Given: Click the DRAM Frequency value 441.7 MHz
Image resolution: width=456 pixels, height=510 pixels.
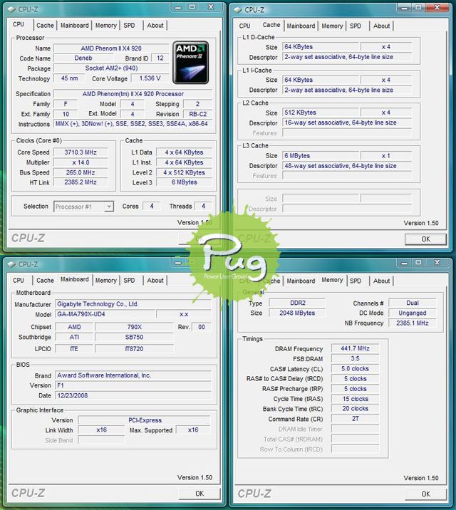Looking at the screenshot, I should [355, 348].
